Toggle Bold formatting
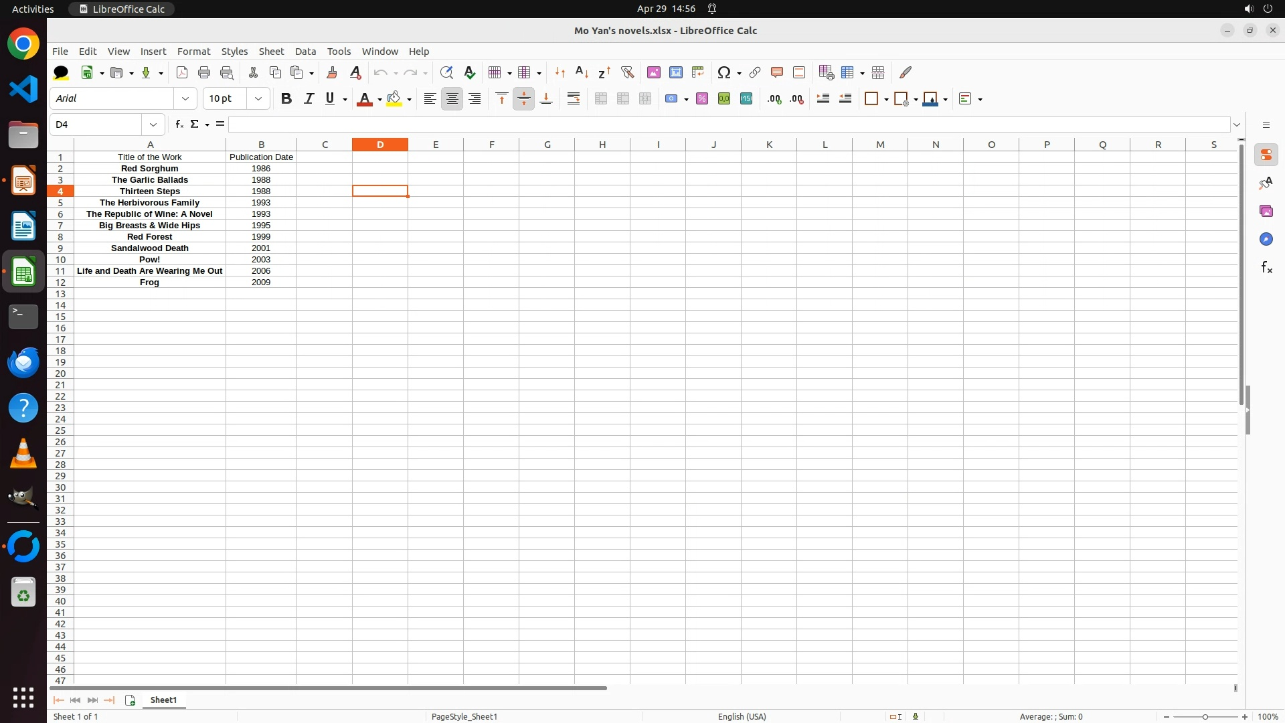 (286, 99)
